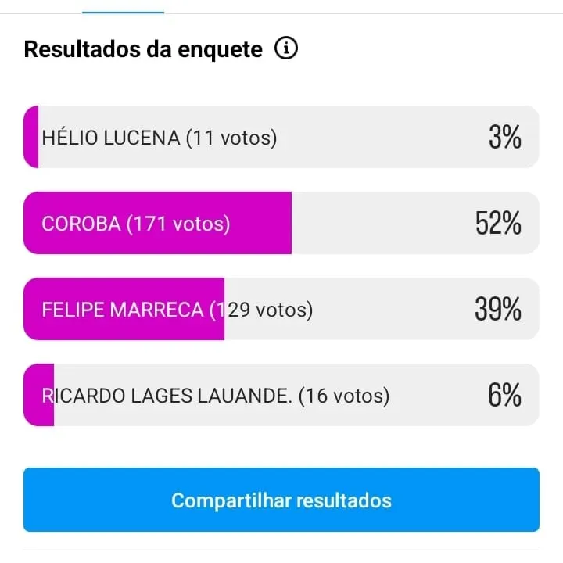The height and width of the screenshot is (563, 563).
Task: Click the "(11 votos)" vote count
Action: click(231, 138)
